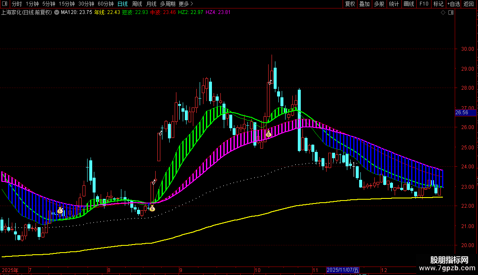
Task: Click month 10 on the time axis
Action: (x=258, y=270)
